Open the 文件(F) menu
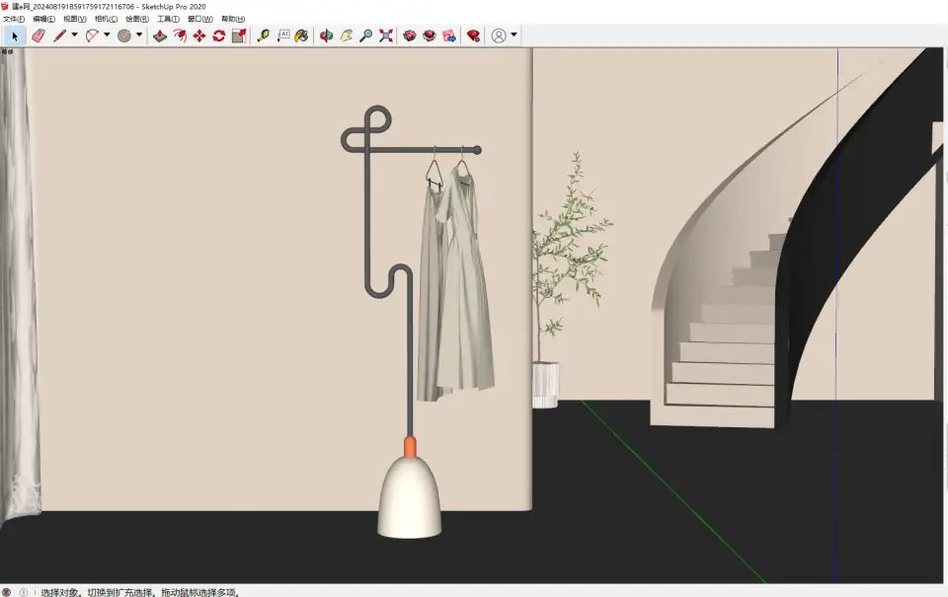Image resolution: width=948 pixels, height=597 pixels. (x=14, y=19)
